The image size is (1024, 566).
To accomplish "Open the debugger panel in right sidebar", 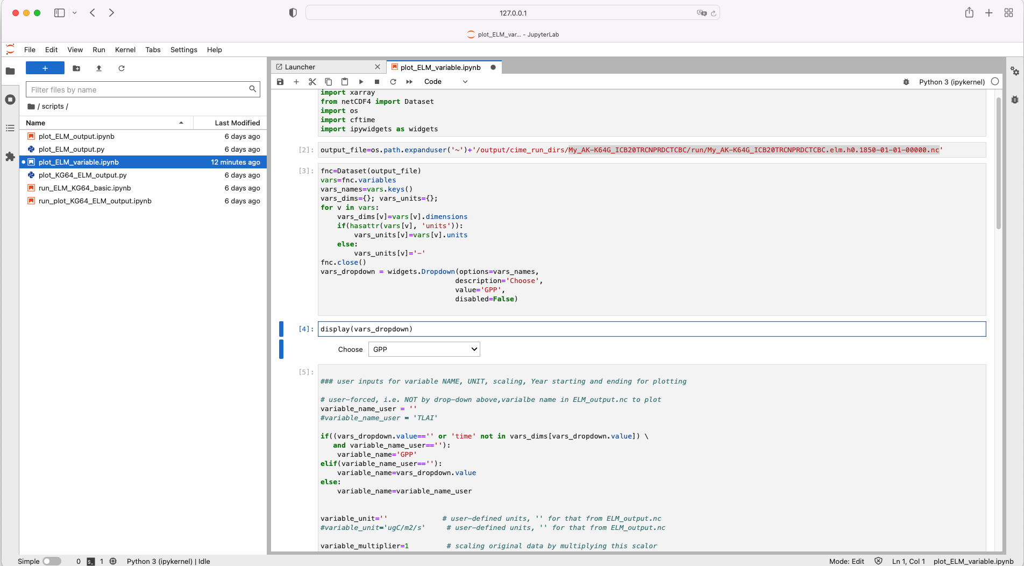I will coord(1015,100).
